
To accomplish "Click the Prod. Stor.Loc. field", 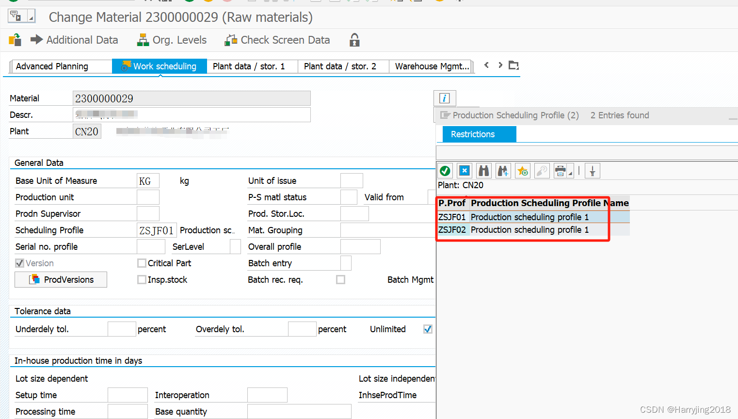I will (x=354, y=214).
